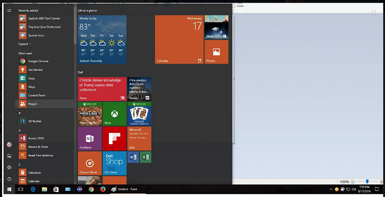Click the '#' letter header in app list
Screen dimensions: 385x197
tap(20, 113)
